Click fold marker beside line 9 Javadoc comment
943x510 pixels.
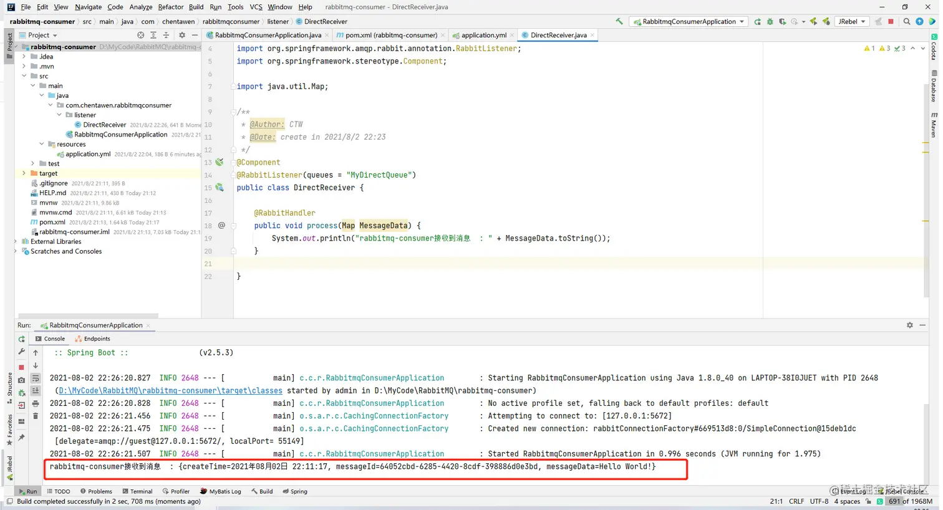coord(233,112)
